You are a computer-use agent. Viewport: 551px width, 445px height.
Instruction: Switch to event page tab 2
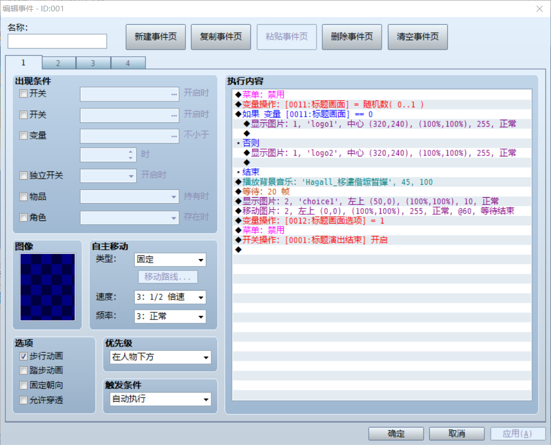(x=58, y=63)
